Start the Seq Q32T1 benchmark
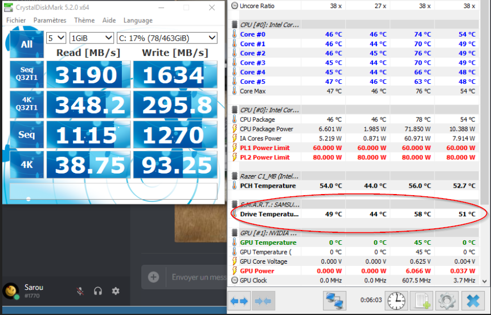 tap(27, 74)
